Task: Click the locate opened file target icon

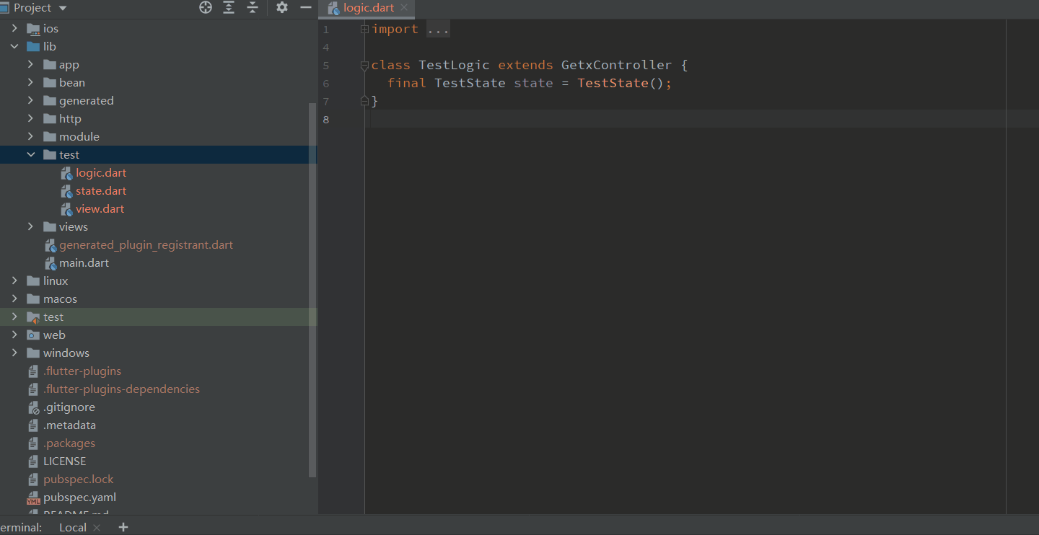Action: click(206, 7)
